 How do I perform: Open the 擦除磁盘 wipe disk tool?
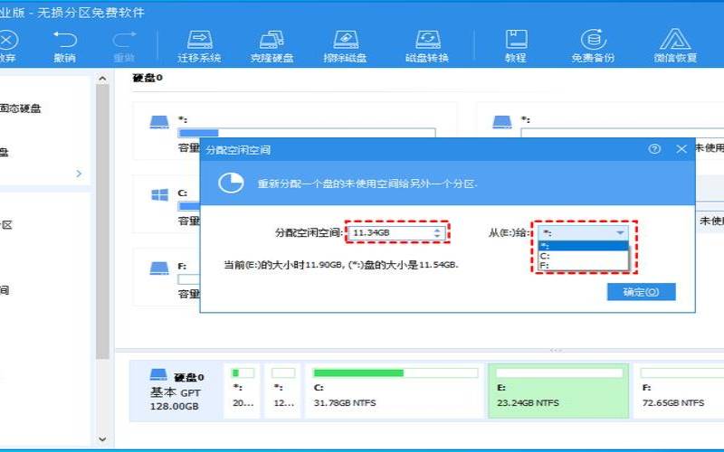click(345, 46)
